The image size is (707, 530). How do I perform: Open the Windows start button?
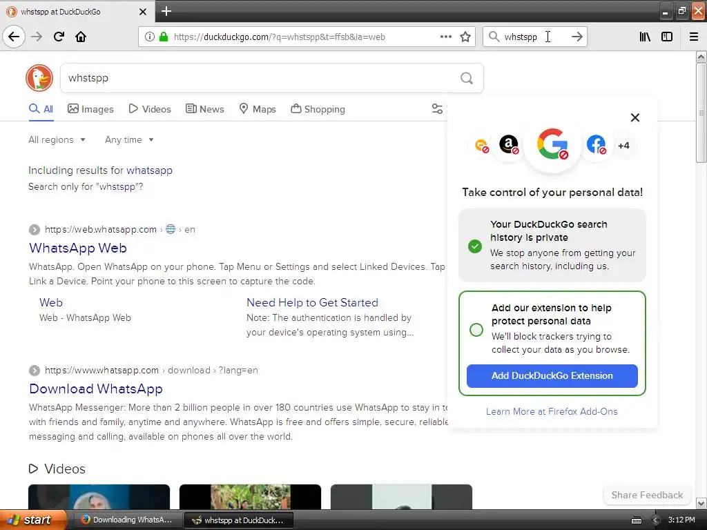point(33,520)
